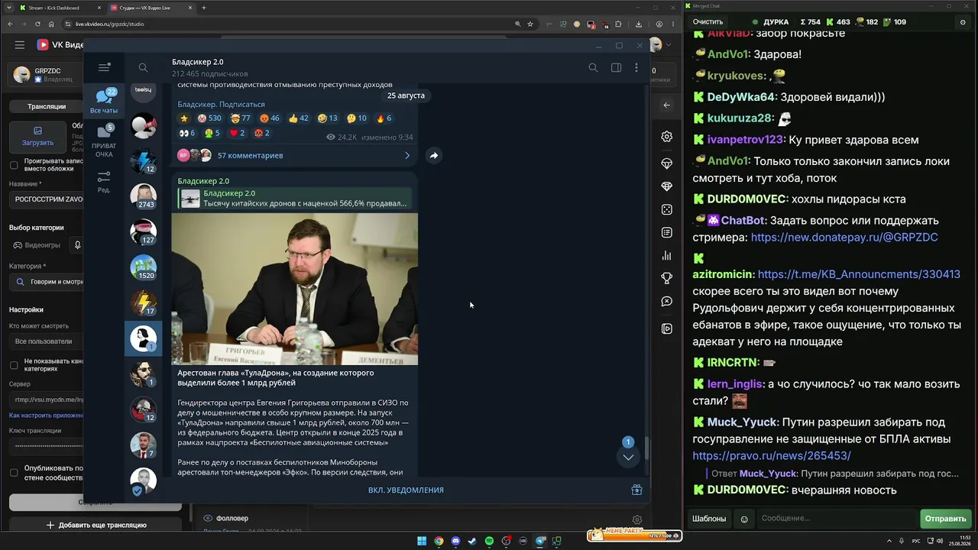Open the chat with 2743 unread messages

pyautogui.click(x=144, y=196)
